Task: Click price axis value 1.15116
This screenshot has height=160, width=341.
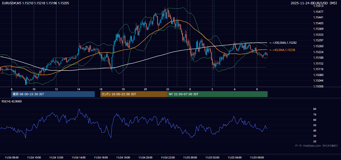Action: (318, 69)
